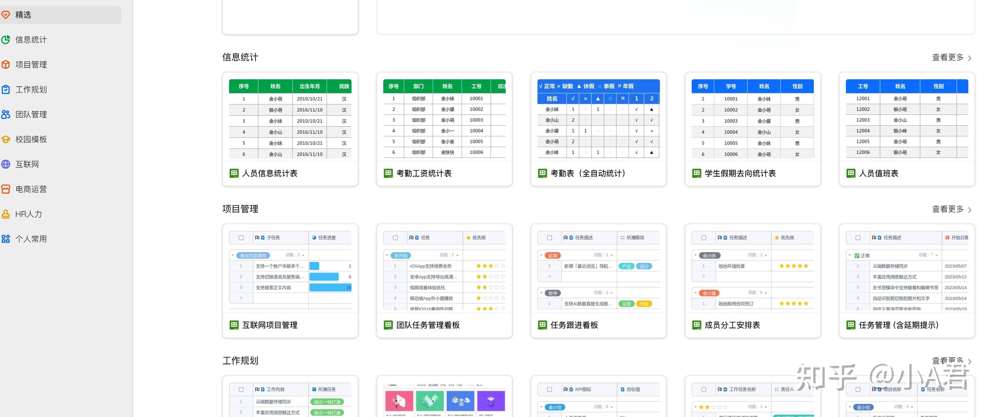
Task: Open 总数 : 7 dropdown in 任务管理 preview
Action: [929, 255]
